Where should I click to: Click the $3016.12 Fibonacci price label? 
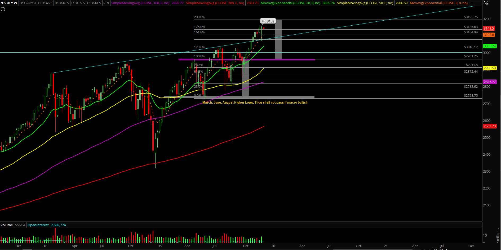(x=471, y=47)
